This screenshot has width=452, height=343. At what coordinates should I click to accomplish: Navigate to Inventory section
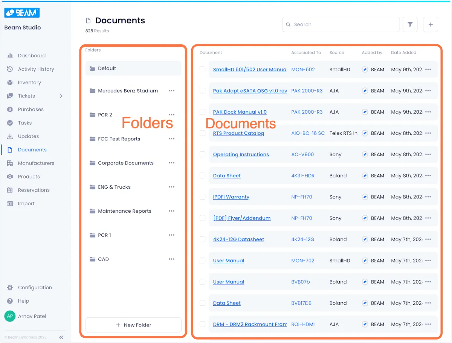click(29, 82)
